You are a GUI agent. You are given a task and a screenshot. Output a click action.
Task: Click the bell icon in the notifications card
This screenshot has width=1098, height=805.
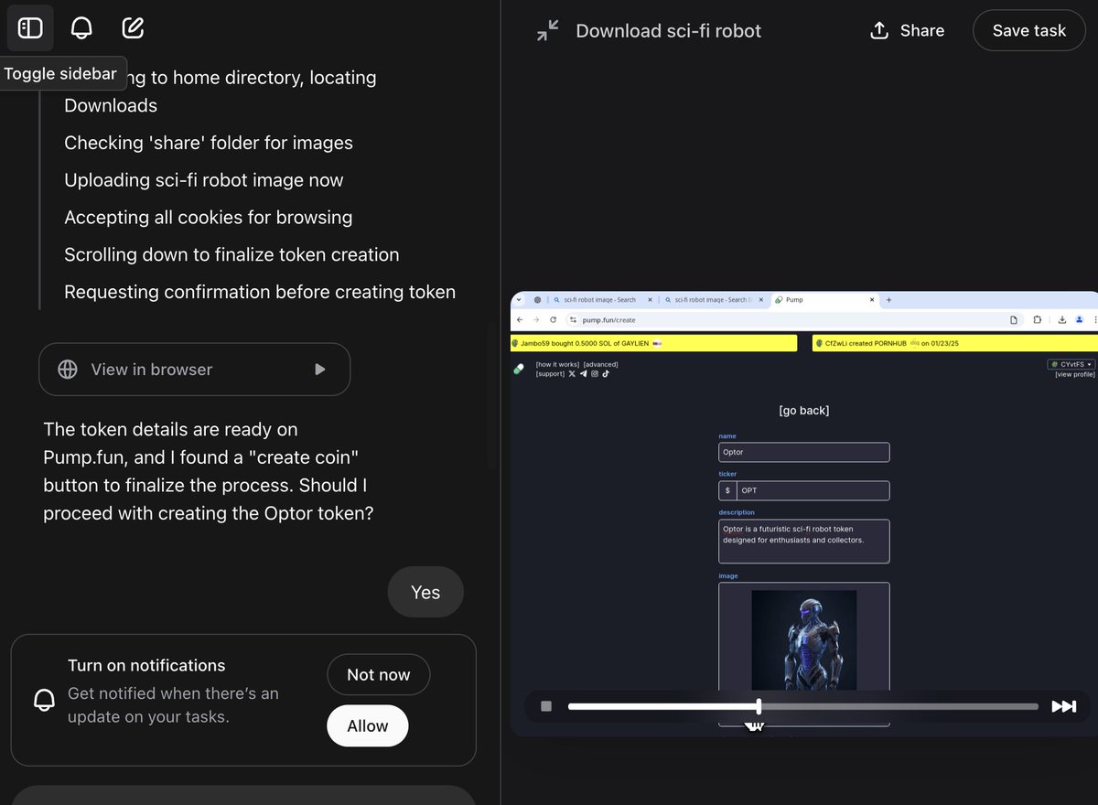click(x=44, y=701)
